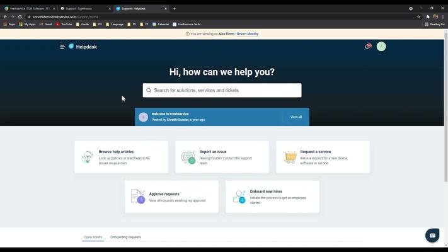Image resolution: width=448 pixels, height=252 pixels.
Task: Click the Browse help articles lightbulb icon
Action: point(88,157)
